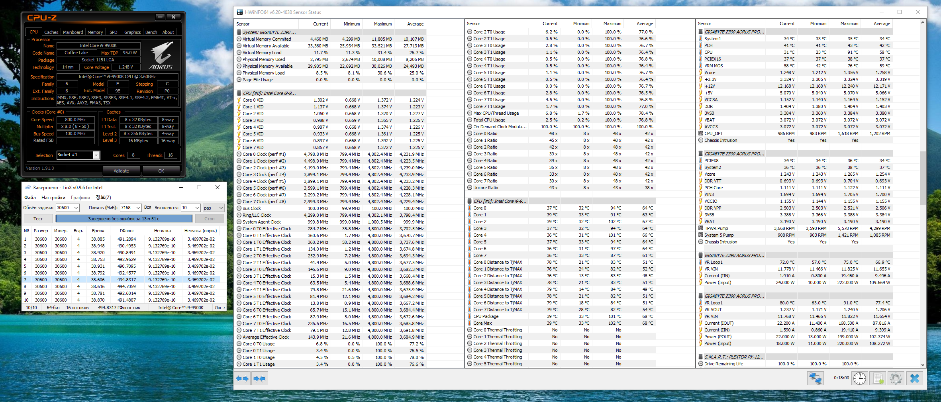
Task: Start logging with the sheet-plus icon
Action: [x=878, y=378]
